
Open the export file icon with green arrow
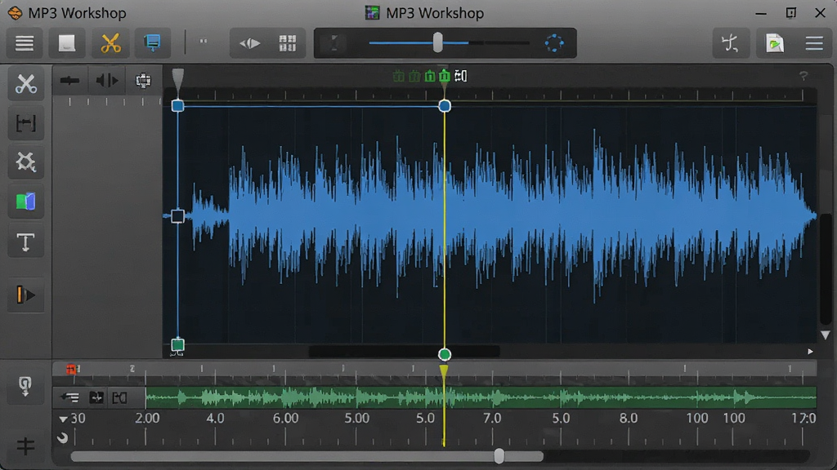click(x=774, y=43)
